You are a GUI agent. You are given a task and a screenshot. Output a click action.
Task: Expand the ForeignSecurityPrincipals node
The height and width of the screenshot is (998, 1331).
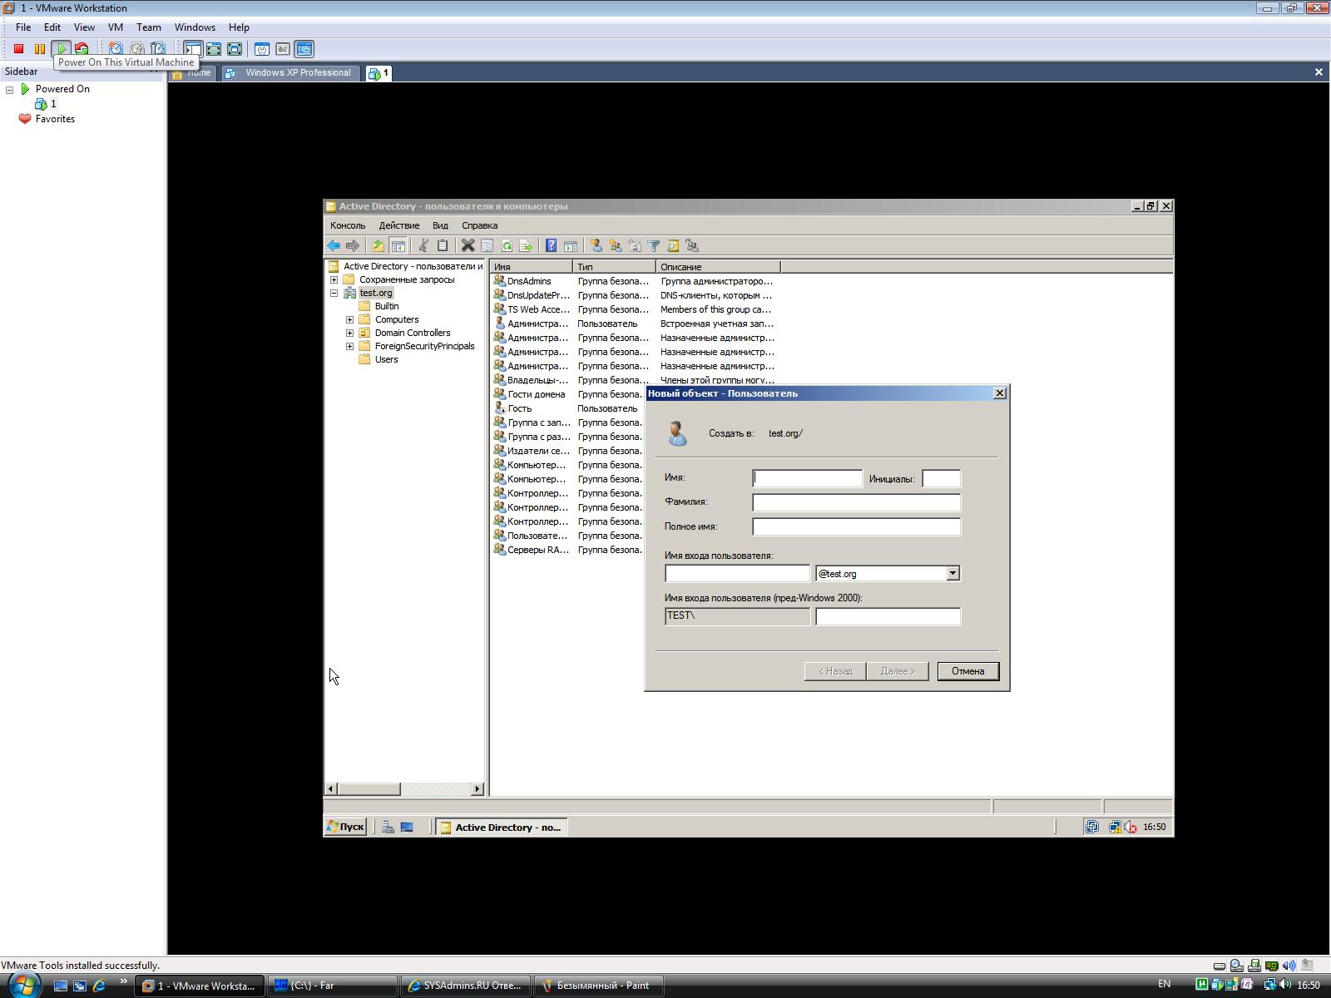(x=350, y=346)
